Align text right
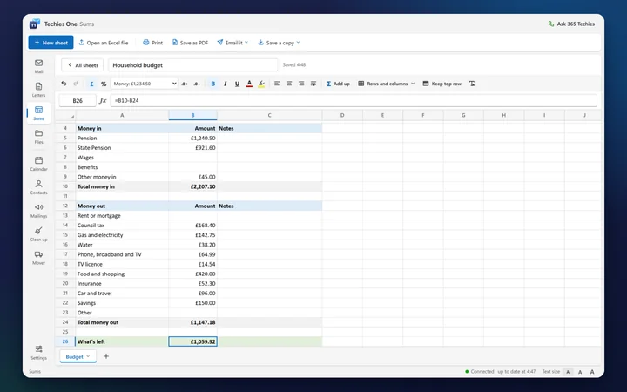 click(x=301, y=84)
